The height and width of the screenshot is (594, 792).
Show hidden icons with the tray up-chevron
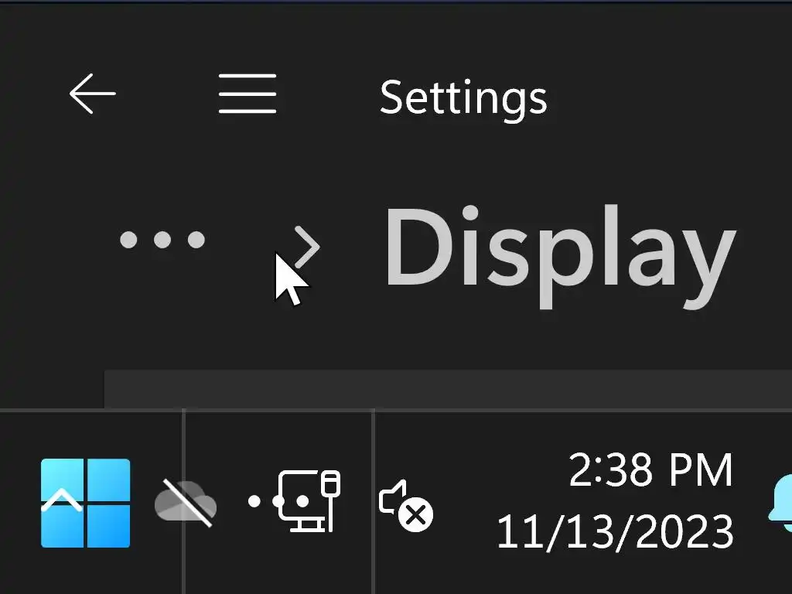pyautogui.click(x=62, y=501)
